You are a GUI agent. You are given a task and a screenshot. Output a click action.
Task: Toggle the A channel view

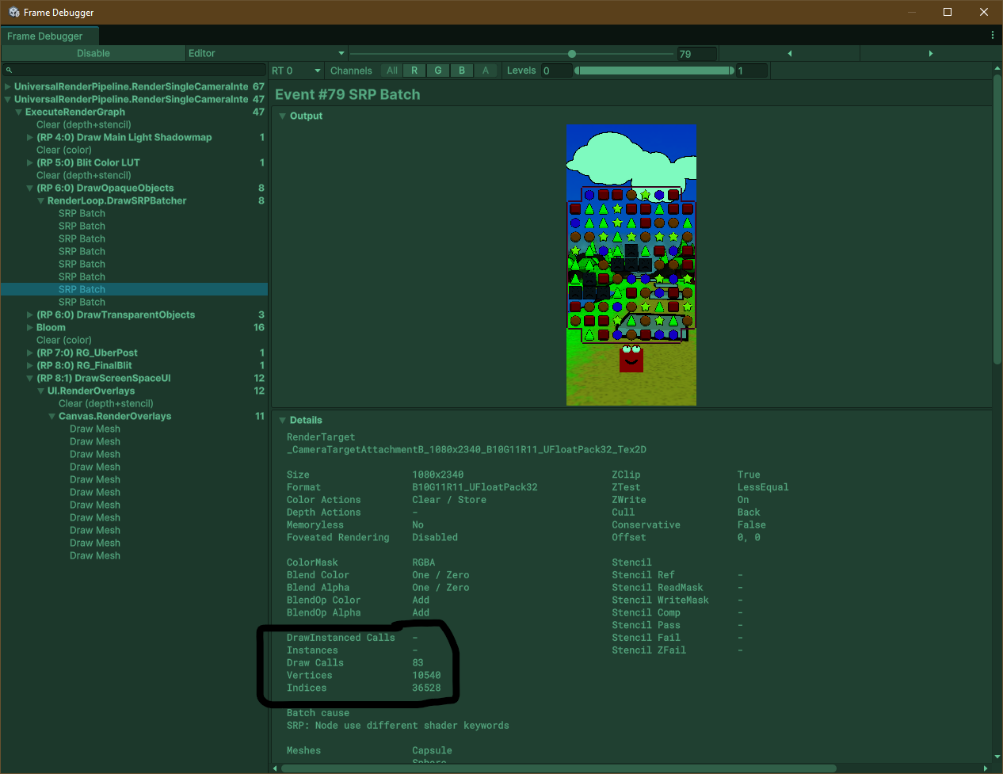point(486,70)
